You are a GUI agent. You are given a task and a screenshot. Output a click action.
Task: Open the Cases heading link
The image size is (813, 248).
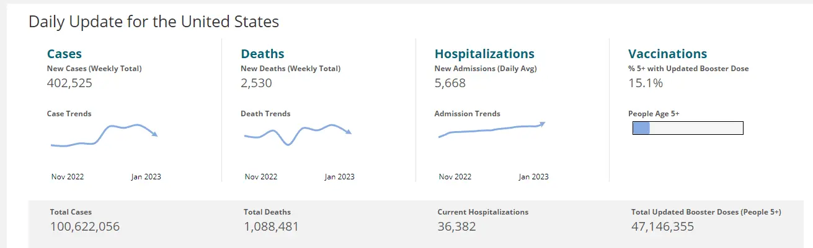[x=64, y=54]
